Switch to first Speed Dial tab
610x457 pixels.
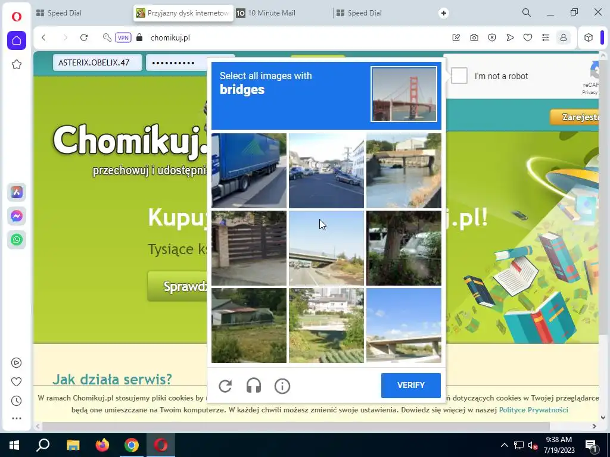click(83, 13)
